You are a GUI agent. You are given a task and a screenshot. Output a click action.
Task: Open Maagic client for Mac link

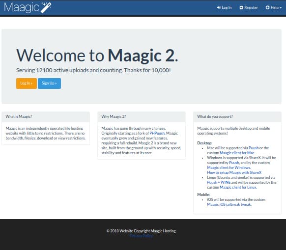click(237, 153)
